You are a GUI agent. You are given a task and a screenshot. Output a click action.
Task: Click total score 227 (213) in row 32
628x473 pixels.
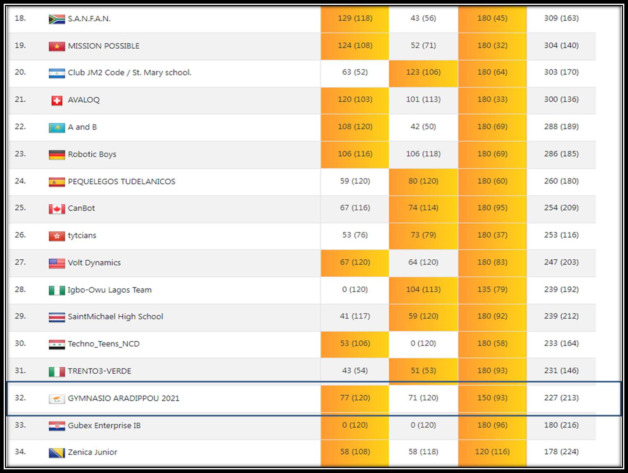click(561, 398)
